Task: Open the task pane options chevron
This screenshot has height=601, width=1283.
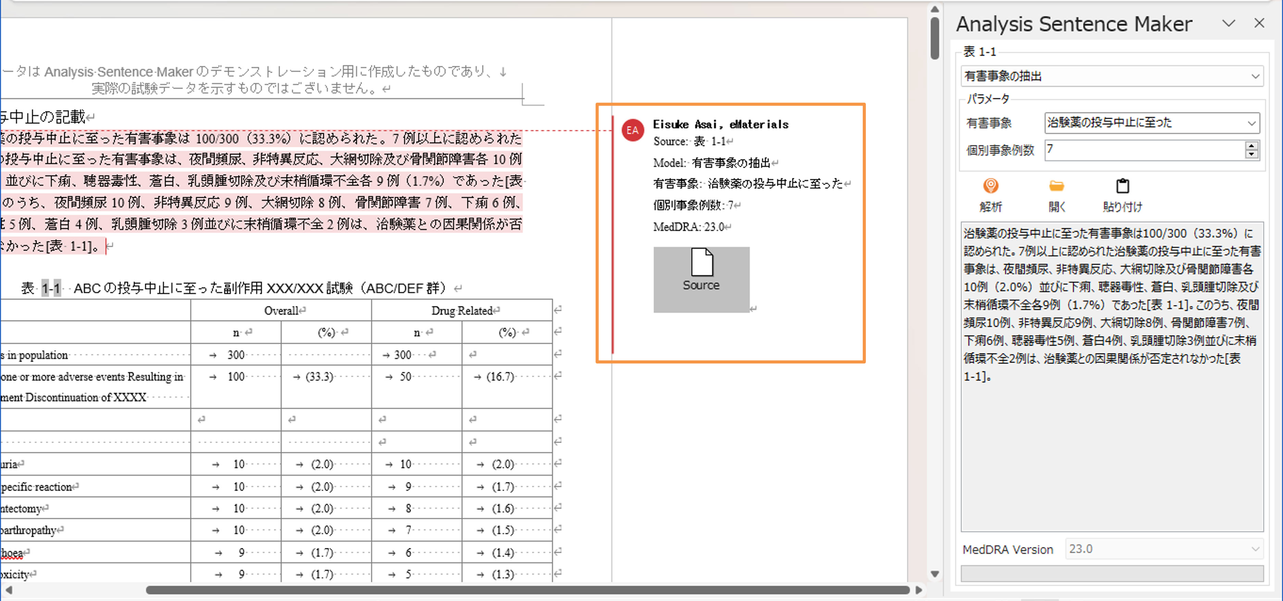Action: pyautogui.click(x=1228, y=23)
